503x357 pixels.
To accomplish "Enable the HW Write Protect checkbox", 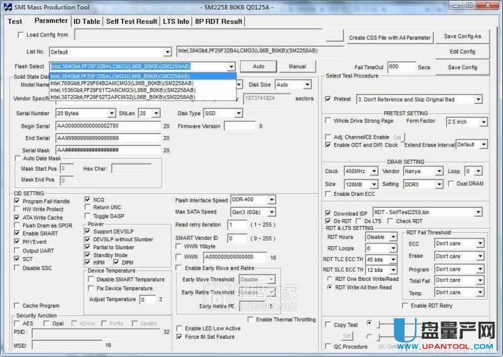I will tap(17, 209).
